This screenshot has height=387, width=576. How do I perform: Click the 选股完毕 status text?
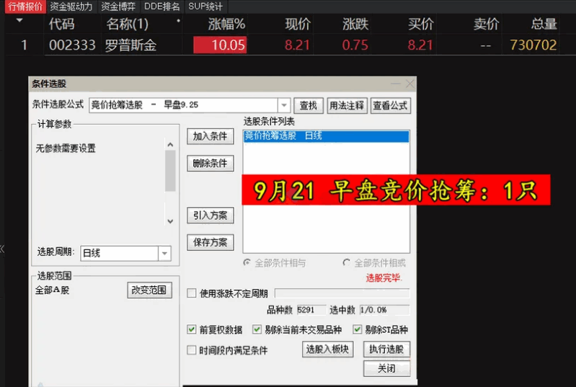pos(383,278)
